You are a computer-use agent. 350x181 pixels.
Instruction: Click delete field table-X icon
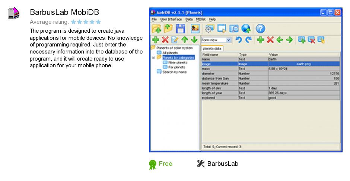point(311,40)
